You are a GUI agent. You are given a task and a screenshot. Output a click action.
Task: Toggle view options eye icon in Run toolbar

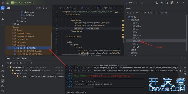21,63
